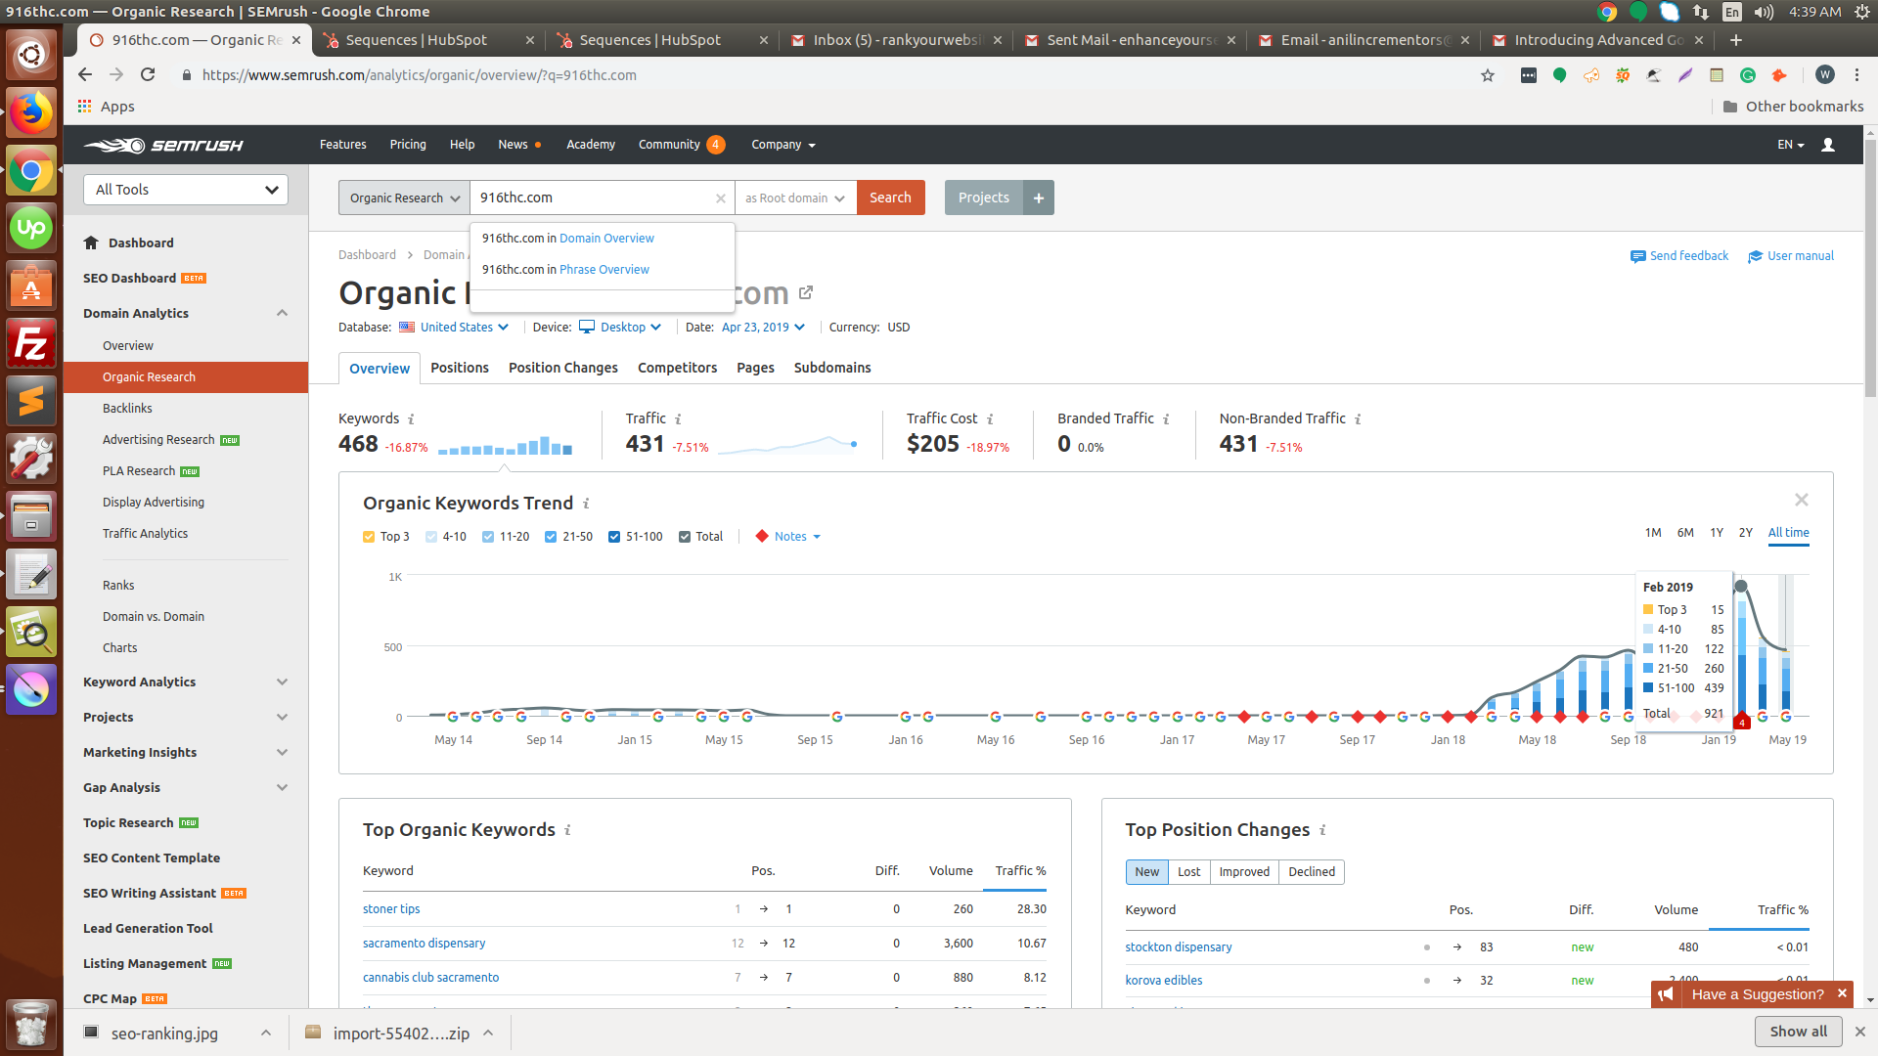The height and width of the screenshot is (1056, 1878).
Task: Open the user account icon
Action: [1827, 145]
